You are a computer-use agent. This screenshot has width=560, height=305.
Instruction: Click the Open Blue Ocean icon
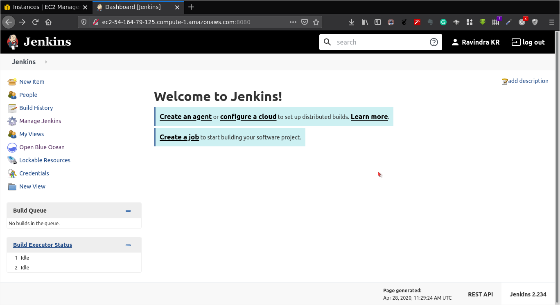[x=12, y=147]
